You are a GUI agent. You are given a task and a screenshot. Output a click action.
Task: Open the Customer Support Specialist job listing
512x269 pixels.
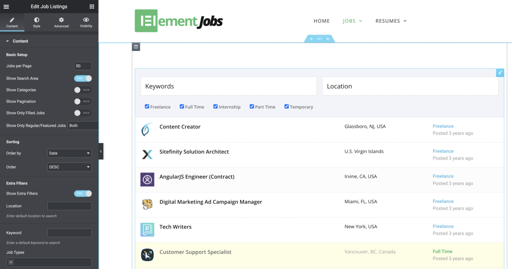click(195, 252)
